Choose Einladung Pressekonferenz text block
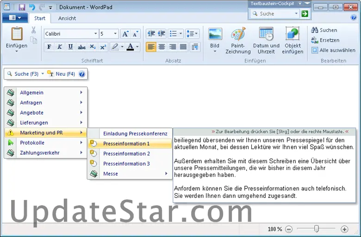The image size is (361, 237). pyautogui.click(x=130, y=134)
